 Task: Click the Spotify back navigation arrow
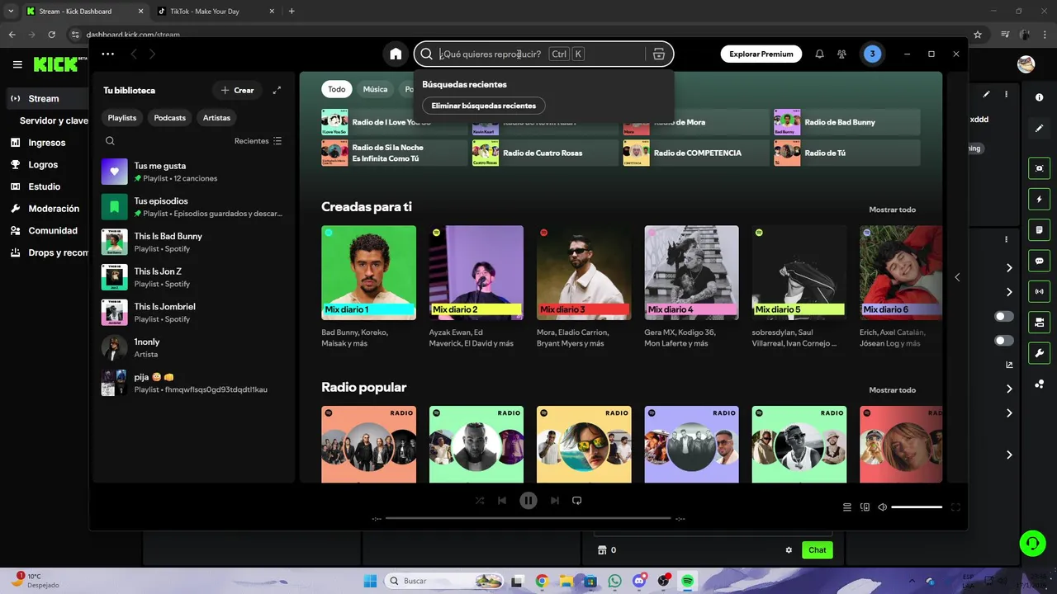click(134, 54)
